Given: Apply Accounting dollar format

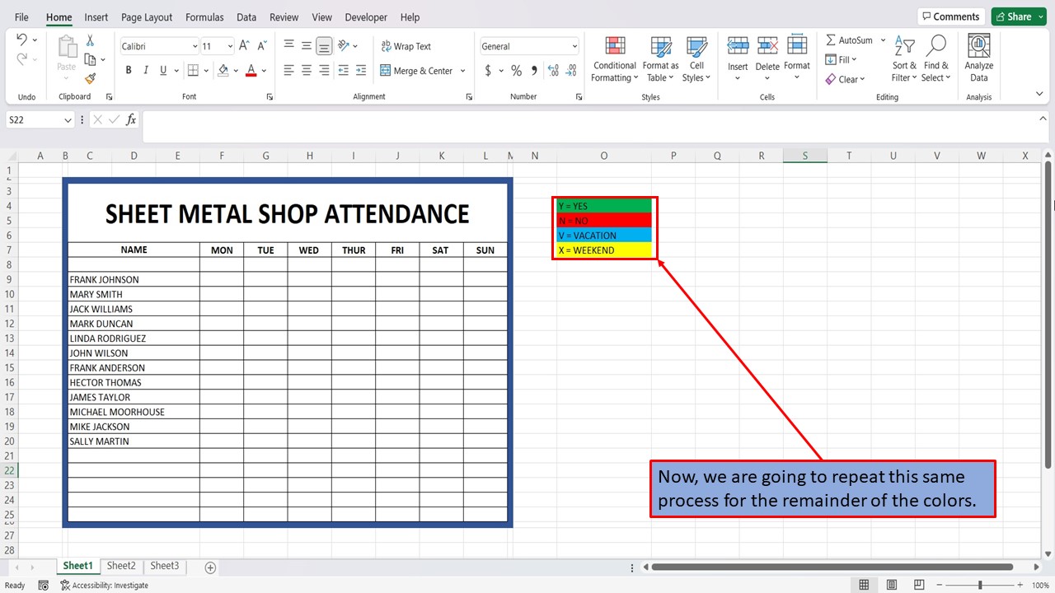Looking at the screenshot, I should pyautogui.click(x=488, y=71).
